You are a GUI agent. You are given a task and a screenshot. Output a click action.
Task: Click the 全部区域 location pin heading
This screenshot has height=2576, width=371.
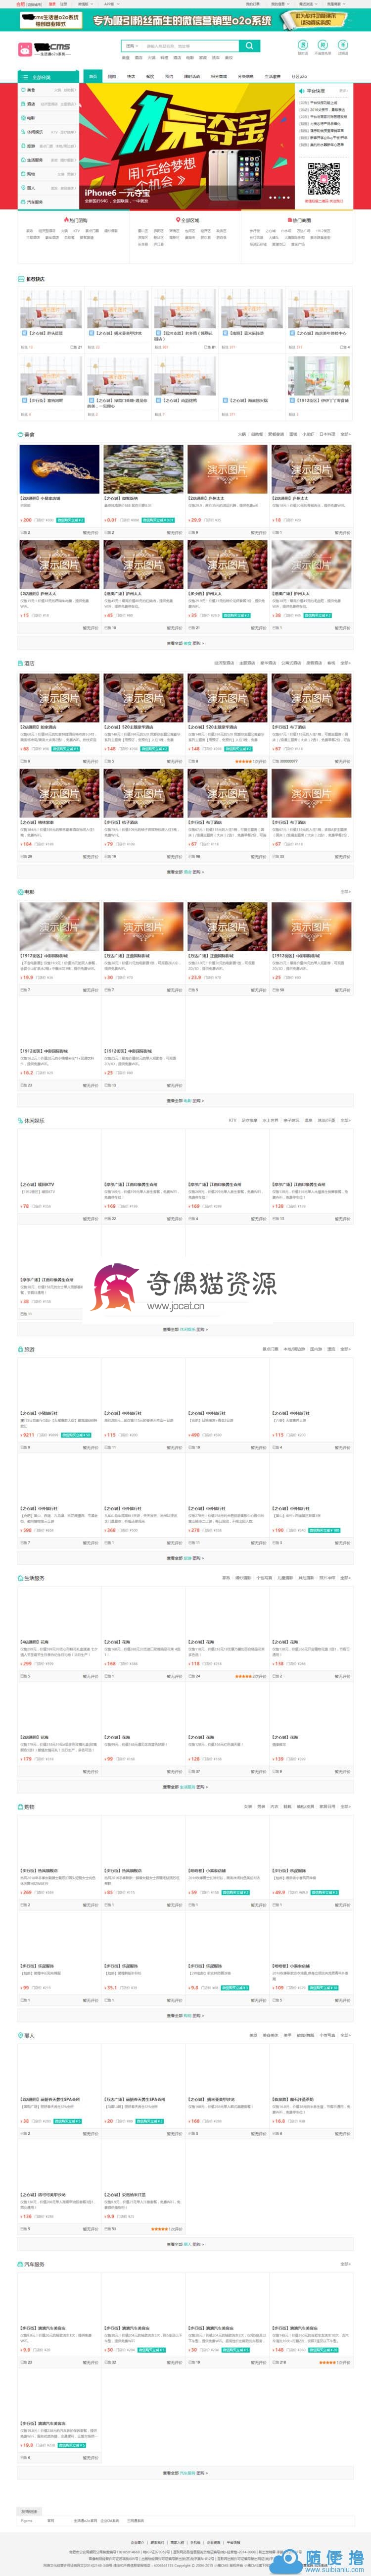(x=187, y=220)
